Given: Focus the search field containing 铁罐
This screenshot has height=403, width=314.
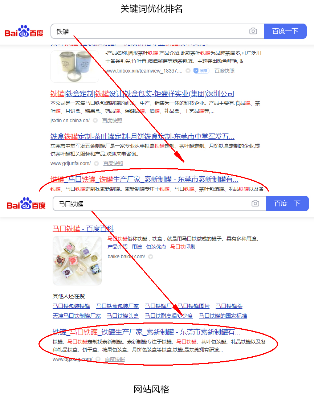Looking at the screenshot, I should [x=150, y=31].
